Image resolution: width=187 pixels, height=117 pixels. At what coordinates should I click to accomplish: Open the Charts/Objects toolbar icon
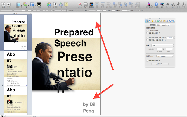[x=49, y=4]
